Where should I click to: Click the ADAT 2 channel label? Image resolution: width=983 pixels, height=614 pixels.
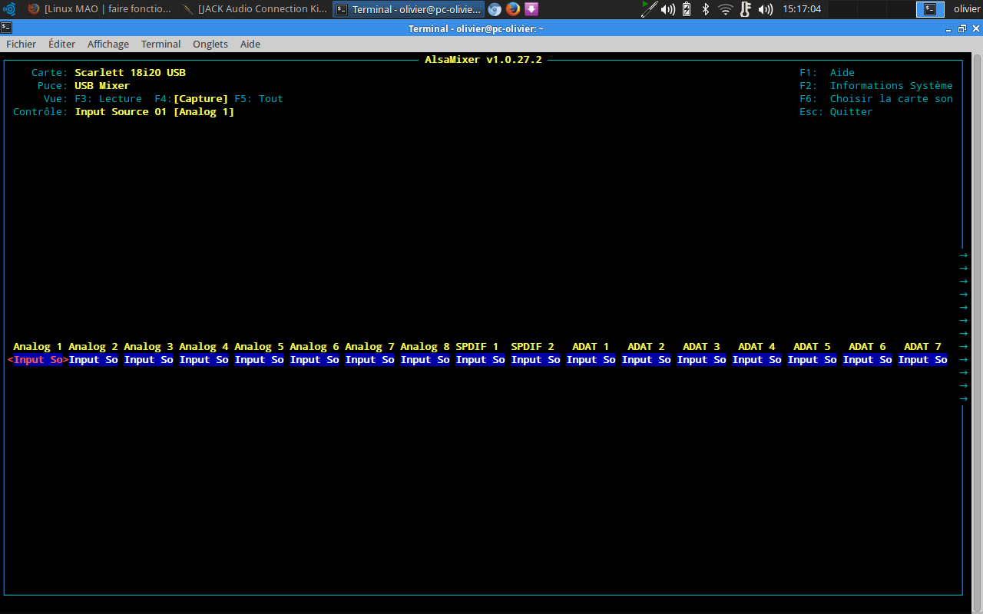(647, 346)
